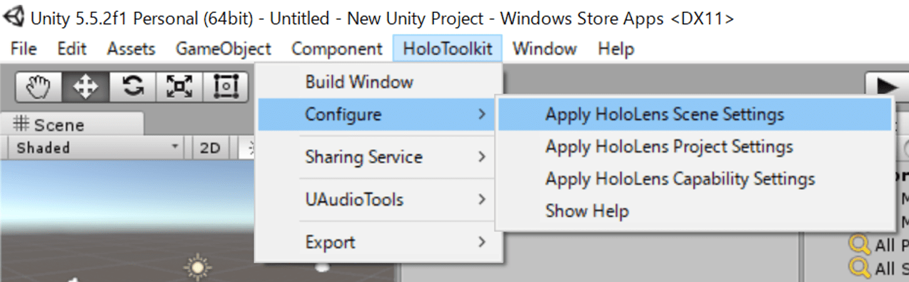Toggle 2D scene view mode

click(x=210, y=148)
